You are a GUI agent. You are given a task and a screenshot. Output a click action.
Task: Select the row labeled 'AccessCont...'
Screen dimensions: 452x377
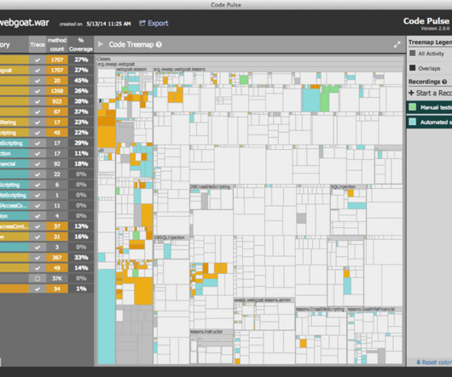14,226
